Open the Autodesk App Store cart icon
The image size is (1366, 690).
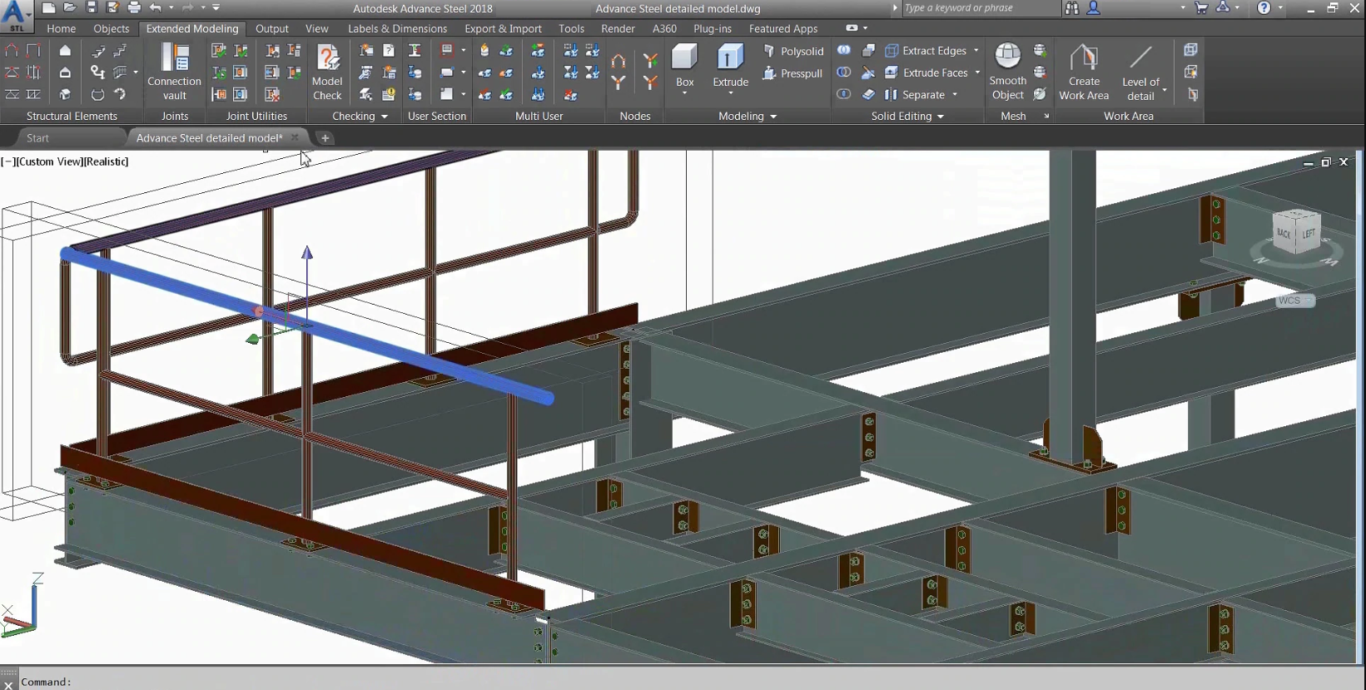pyautogui.click(x=1201, y=8)
